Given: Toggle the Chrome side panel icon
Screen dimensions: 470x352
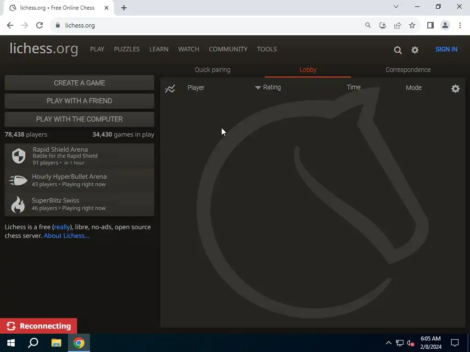Looking at the screenshot, I should (x=431, y=26).
